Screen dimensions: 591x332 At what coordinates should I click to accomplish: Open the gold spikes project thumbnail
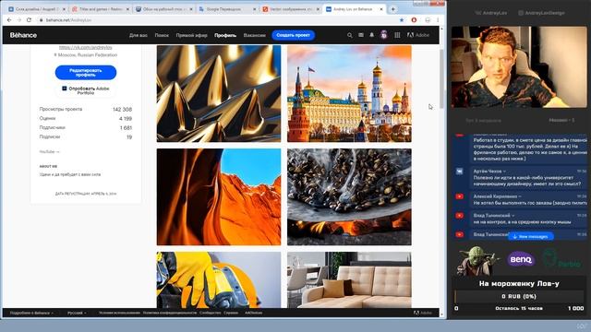pos(219,93)
